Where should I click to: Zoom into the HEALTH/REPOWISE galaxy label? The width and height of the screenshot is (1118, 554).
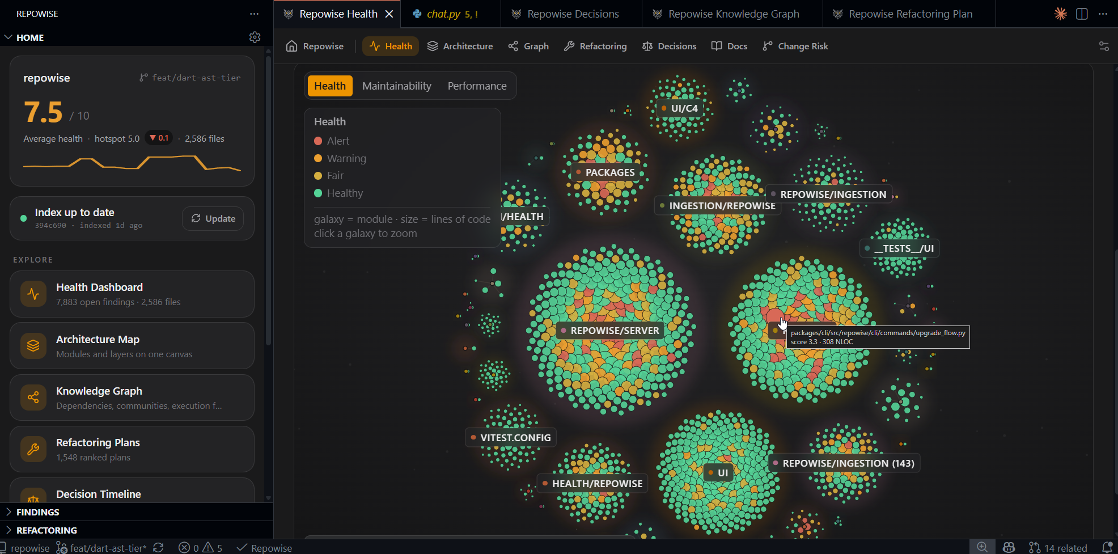point(592,484)
